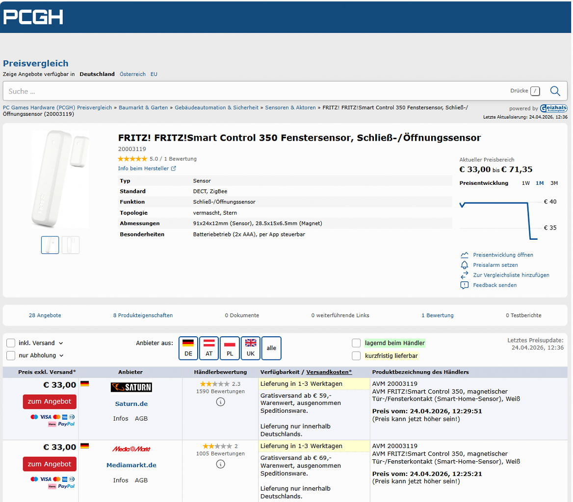Open the 1 Bewertung tab
Viewport: 573px width, 502px height.
438,315
